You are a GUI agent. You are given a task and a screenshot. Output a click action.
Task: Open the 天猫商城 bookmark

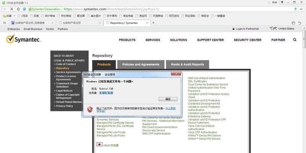(156, 16)
